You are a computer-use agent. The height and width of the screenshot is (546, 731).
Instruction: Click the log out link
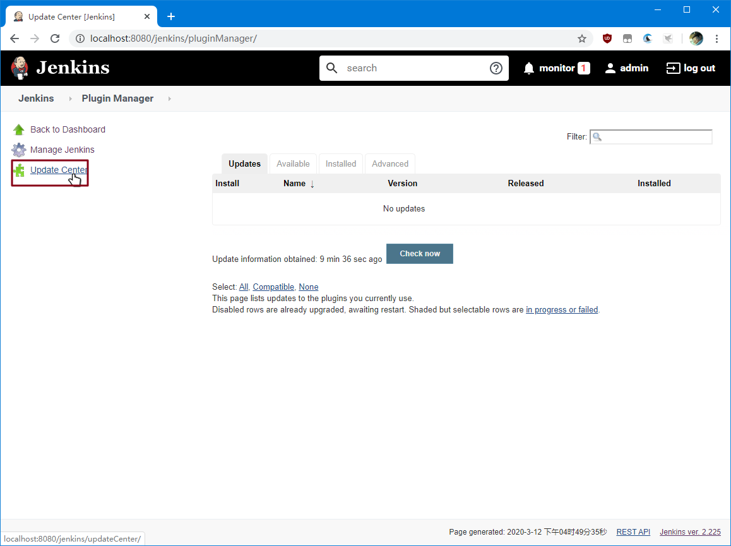click(691, 68)
